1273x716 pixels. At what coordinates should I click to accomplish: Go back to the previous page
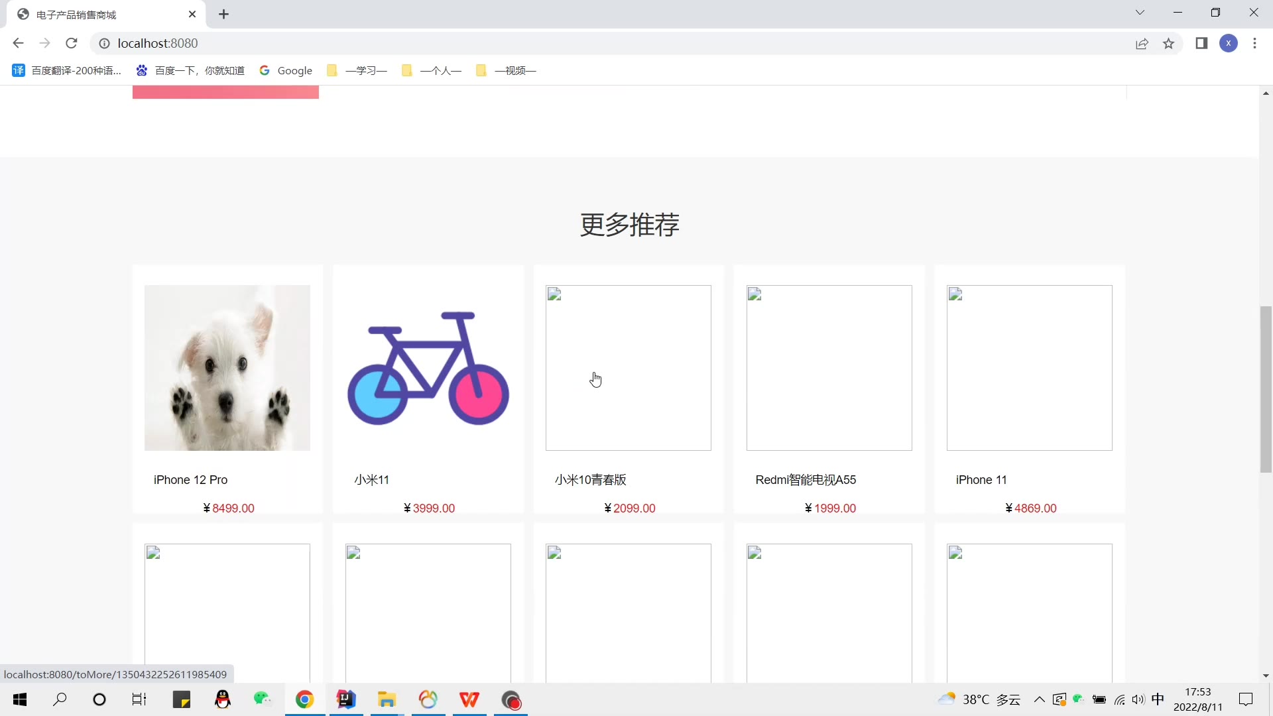[x=18, y=43]
